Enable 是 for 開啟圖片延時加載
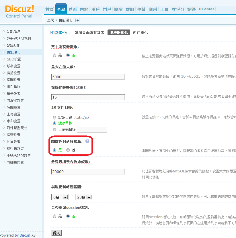This screenshot has width=236, height=238. coord(54,150)
